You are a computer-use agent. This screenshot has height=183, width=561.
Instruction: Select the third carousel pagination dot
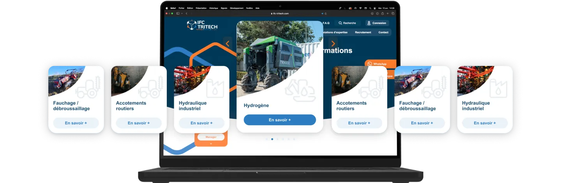pyautogui.click(x=277, y=139)
